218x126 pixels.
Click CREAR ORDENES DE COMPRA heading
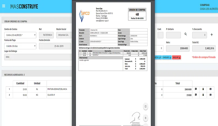16,21
